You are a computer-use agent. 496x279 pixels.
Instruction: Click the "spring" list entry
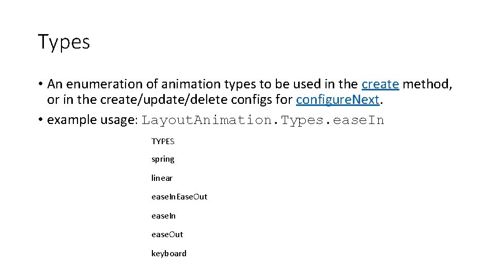(x=163, y=159)
